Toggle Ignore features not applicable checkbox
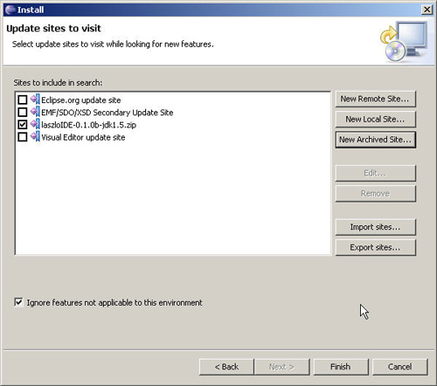 (18, 302)
